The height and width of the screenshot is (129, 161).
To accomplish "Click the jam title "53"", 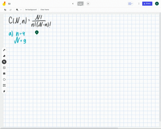I will coord(9,4).
